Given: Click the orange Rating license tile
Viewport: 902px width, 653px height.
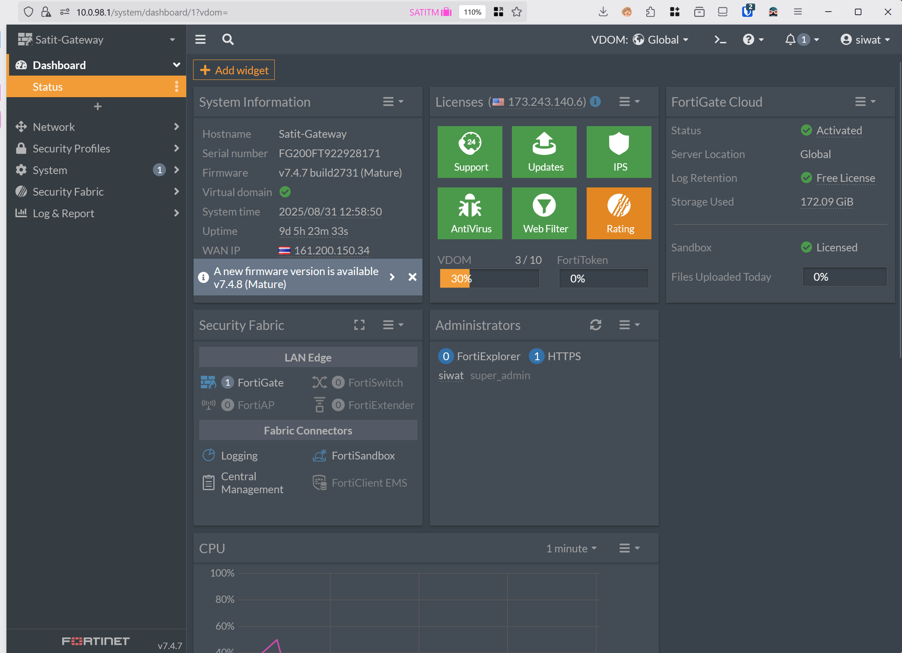Looking at the screenshot, I should [619, 213].
